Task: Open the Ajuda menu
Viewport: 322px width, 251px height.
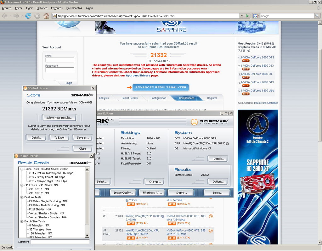Action: coord(89,8)
